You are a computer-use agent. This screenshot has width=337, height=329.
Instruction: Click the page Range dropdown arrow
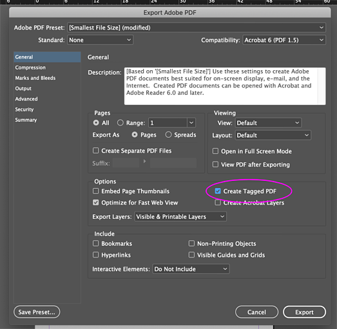tap(191, 123)
